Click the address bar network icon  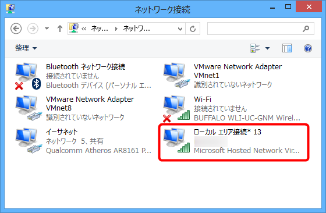point(73,29)
